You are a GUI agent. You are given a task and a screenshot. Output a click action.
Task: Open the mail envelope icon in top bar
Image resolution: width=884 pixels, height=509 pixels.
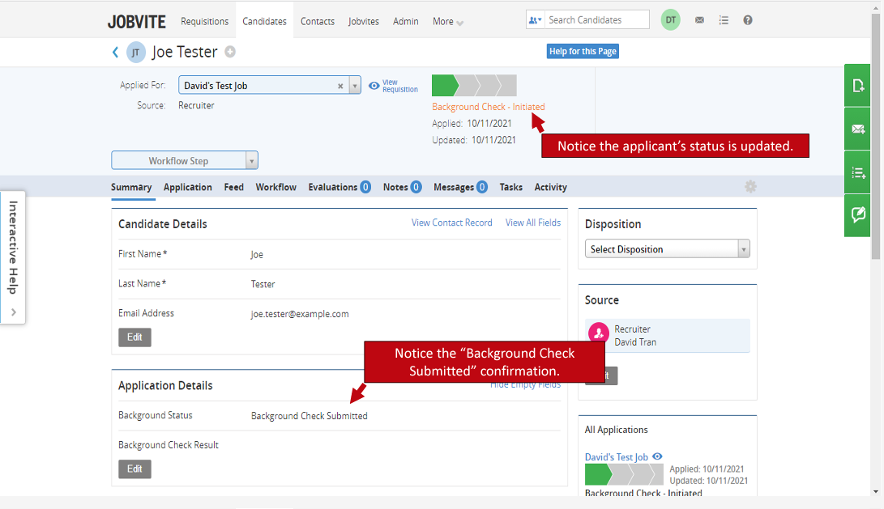pyautogui.click(x=699, y=20)
